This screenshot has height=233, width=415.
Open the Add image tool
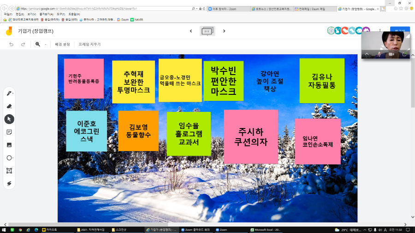click(x=9, y=145)
